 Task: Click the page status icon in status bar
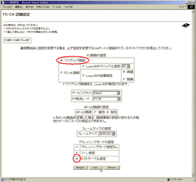[3, 179]
